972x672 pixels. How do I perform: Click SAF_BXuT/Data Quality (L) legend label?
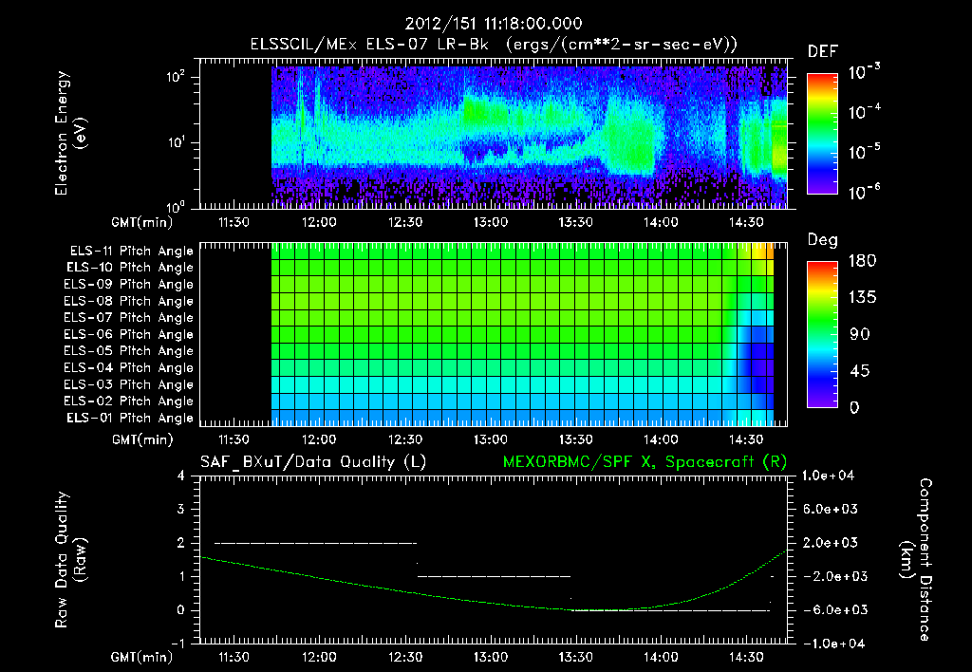pos(313,462)
